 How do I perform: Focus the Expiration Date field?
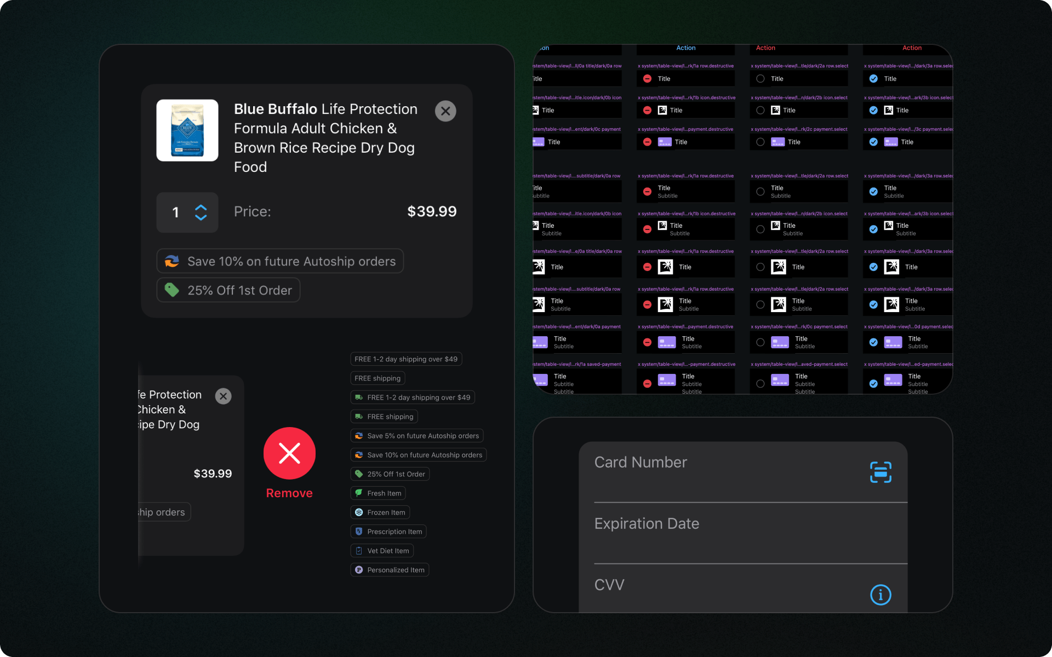[743, 533]
